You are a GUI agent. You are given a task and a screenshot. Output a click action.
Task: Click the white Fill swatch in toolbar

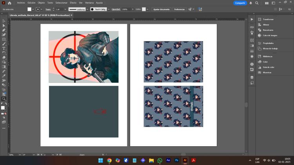click(x=3, y=108)
